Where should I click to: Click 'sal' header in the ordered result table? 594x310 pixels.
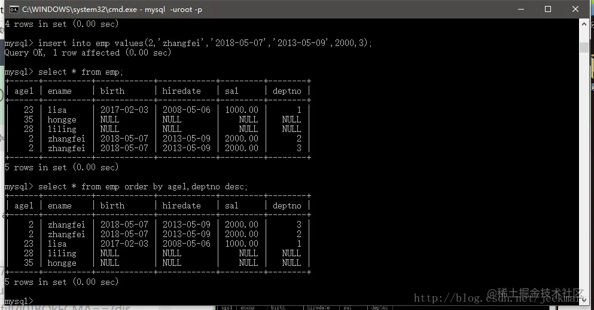pyautogui.click(x=231, y=205)
